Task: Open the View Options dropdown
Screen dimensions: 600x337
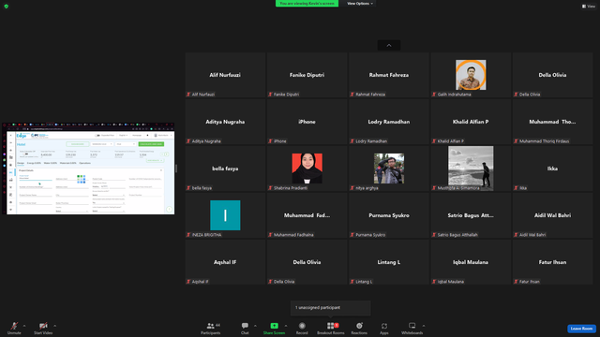Action: (360, 4)
